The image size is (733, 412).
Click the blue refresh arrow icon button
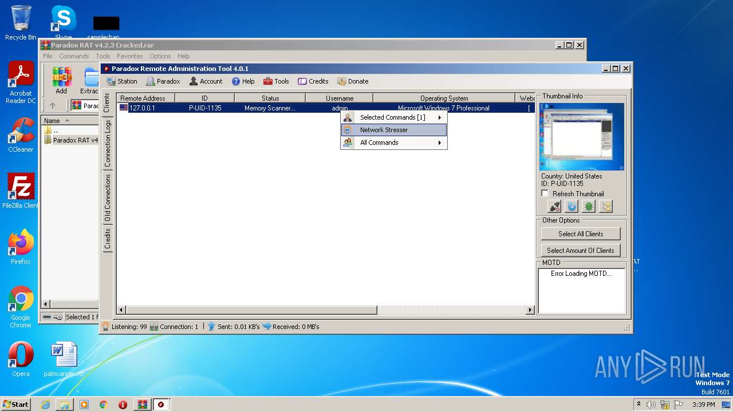pos(572,207)
